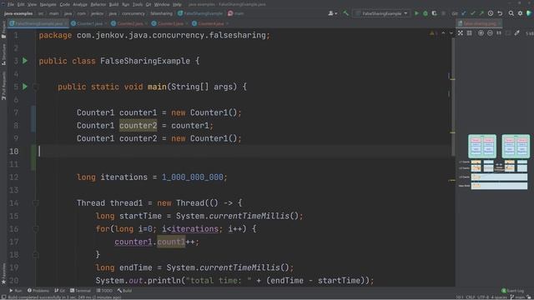Go to previous highlighted error arrow

(443, 33)
